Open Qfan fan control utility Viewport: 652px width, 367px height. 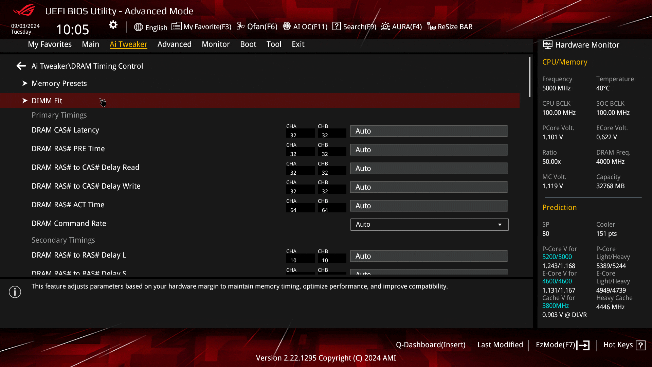pyautogui.click(x=257, y=27)
